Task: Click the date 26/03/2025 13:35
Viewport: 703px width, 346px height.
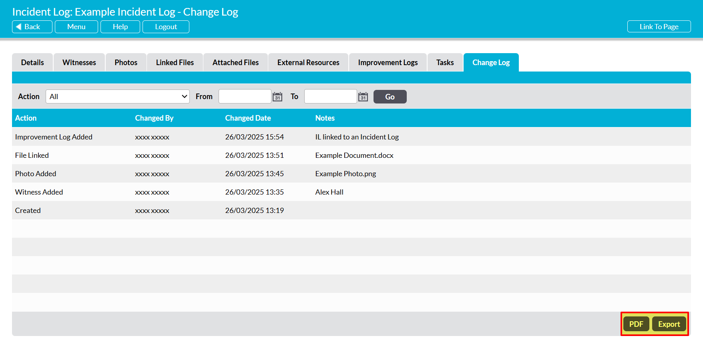Action: click(x=254, y=192)
